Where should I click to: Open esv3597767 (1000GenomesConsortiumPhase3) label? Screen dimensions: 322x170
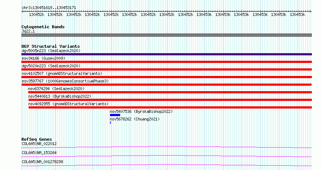pos(65,81)
